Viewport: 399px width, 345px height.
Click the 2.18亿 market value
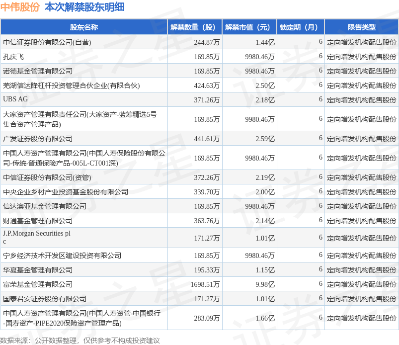[x=265, y=100]
